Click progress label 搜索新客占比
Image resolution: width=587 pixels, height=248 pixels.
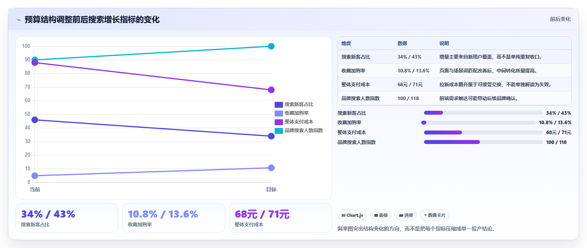tap(352, 113)
